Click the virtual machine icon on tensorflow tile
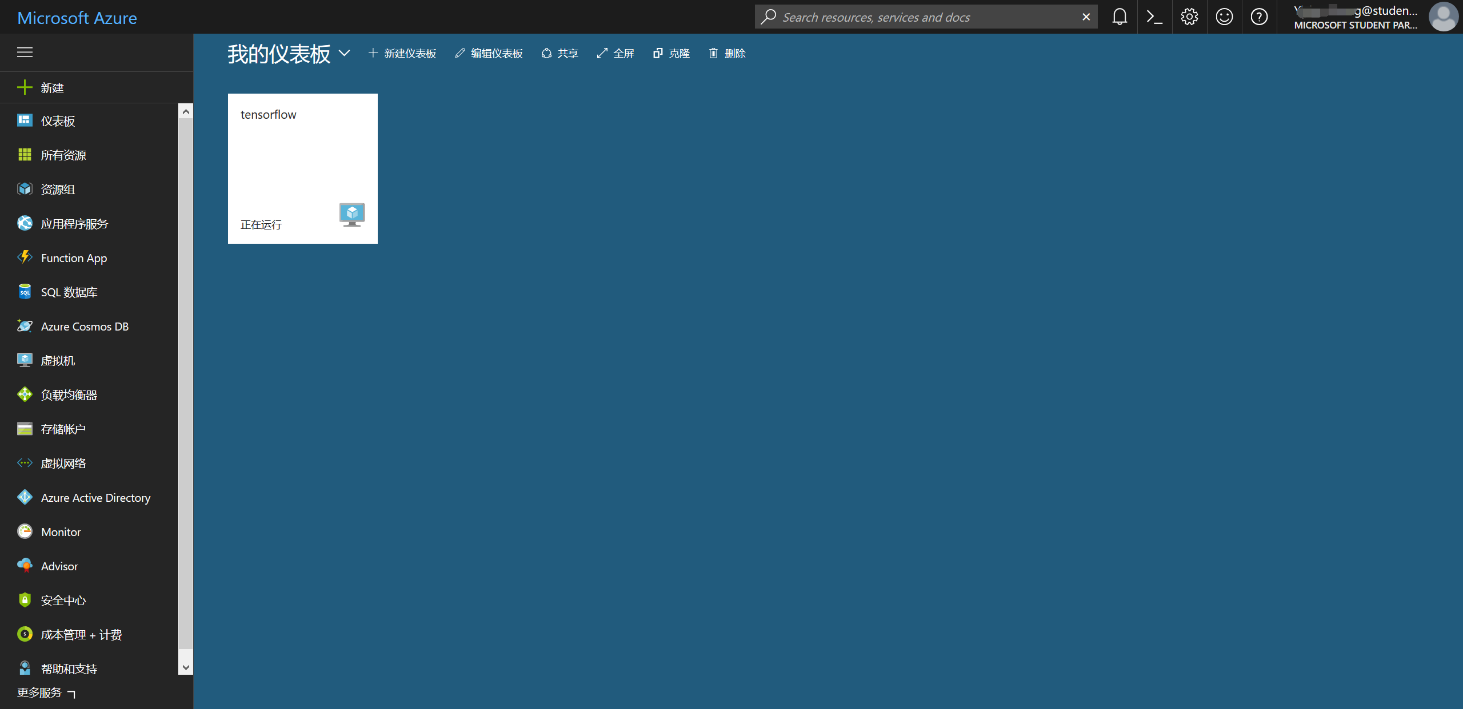 352,215
